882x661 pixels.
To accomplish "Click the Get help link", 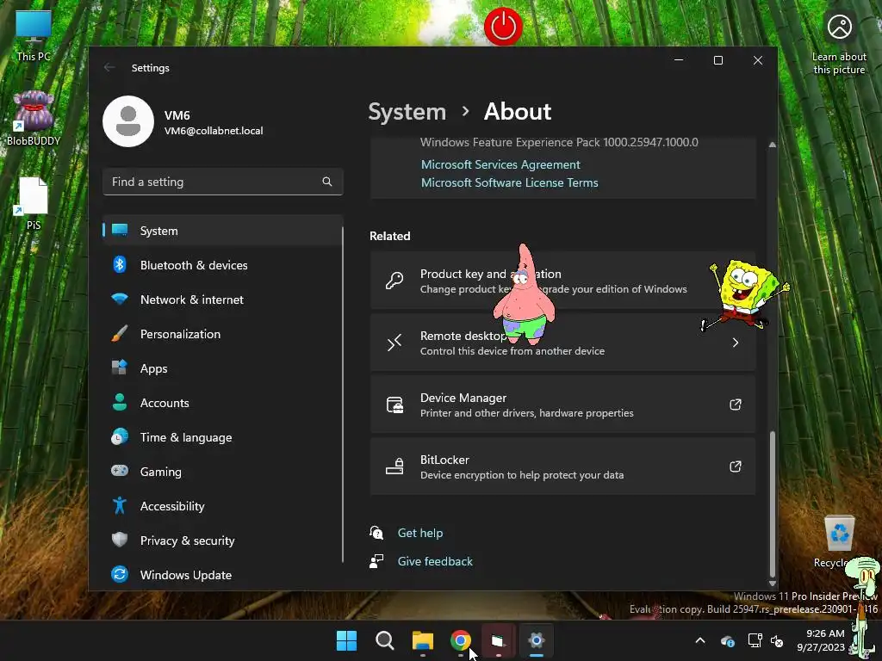I will point(420,532).
